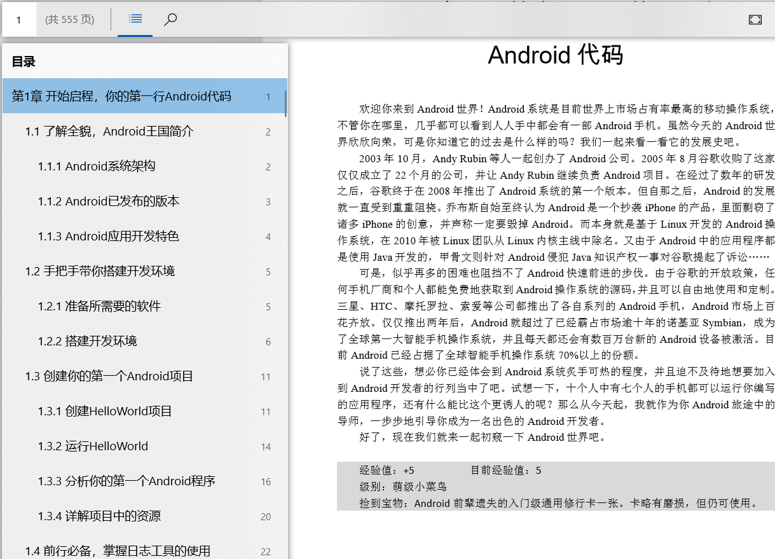Open the search magnifier tool

(170, 19)
